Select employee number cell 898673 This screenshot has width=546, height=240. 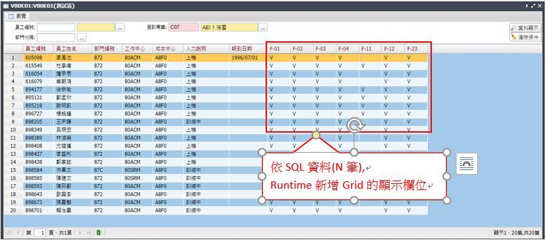pos(39,203)
